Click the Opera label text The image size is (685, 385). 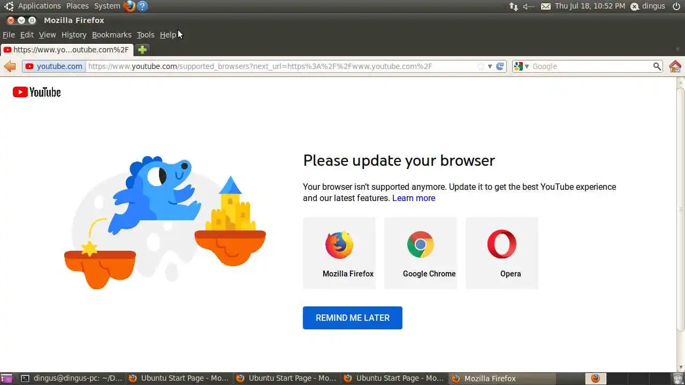511,274
